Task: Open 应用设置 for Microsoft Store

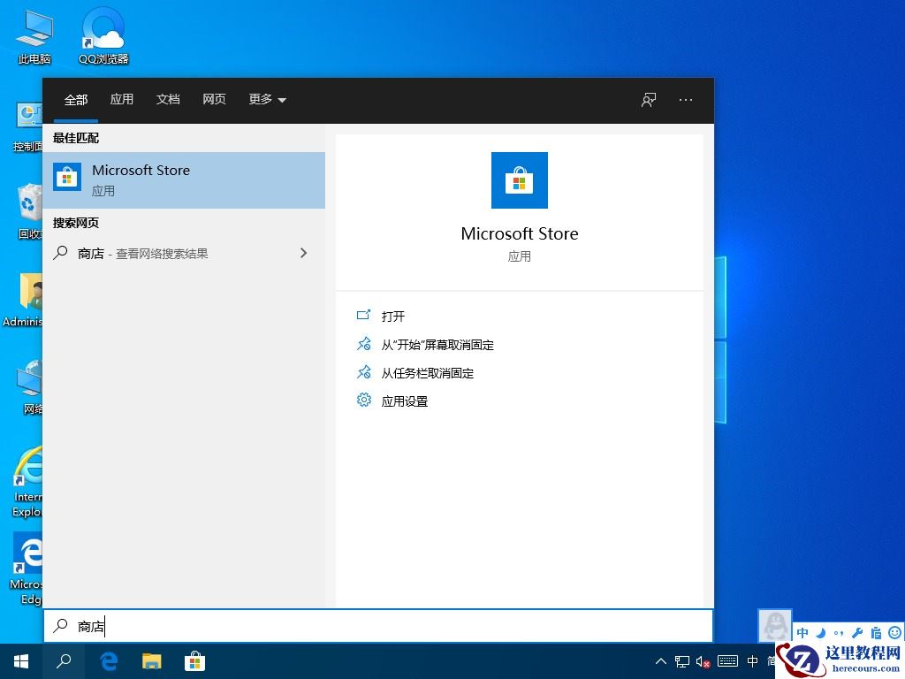Action: pyautogui.click(x=406, y=401)
